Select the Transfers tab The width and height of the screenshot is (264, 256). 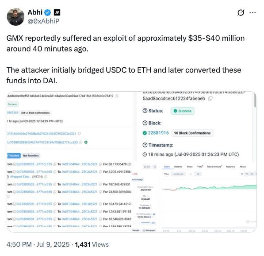tap(14, 155)
